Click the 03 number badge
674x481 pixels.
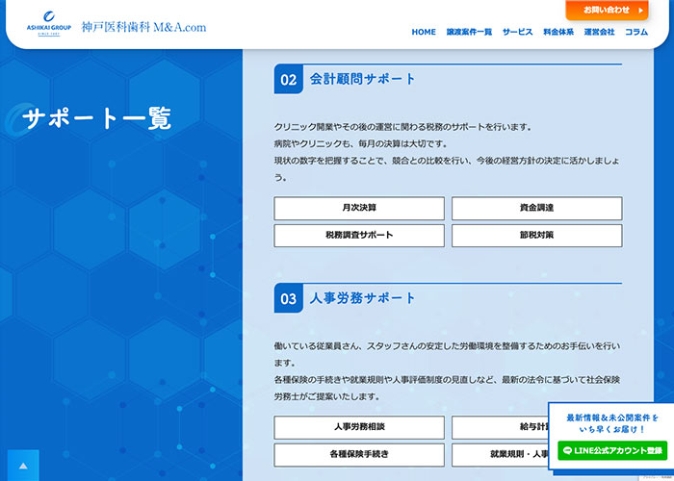pyautogui.click(x=289, y=298)
